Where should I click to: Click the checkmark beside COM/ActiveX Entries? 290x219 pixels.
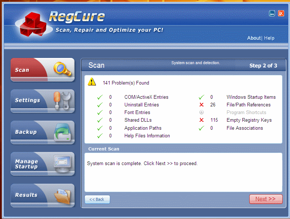[100, 97]
